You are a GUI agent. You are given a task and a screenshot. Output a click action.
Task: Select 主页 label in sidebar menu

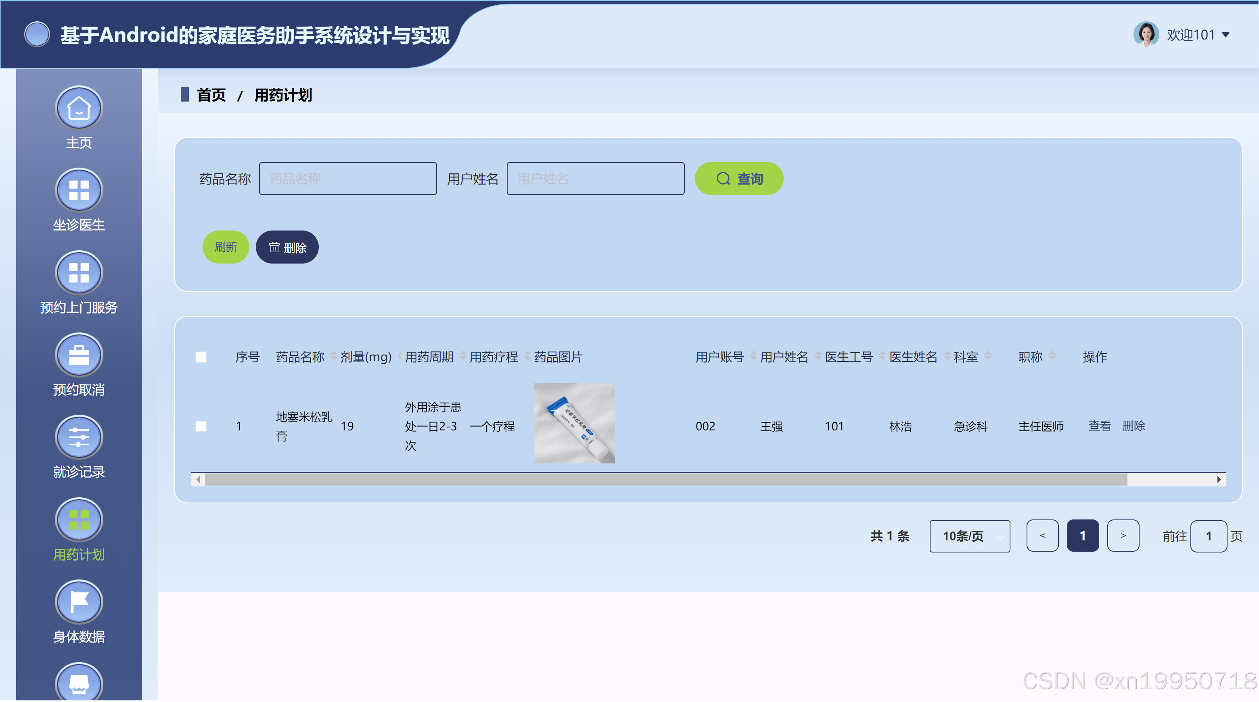79,143
